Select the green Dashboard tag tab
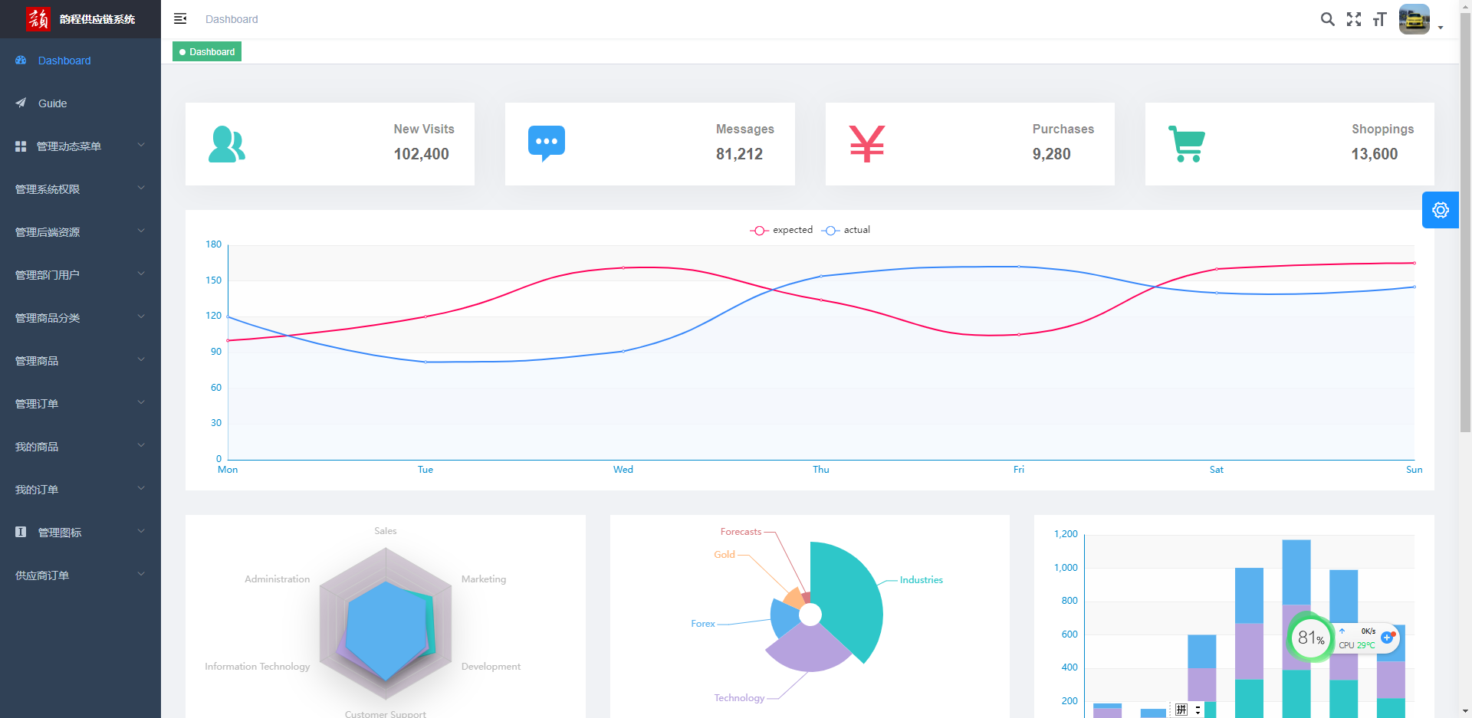 [x=207, y=51]
